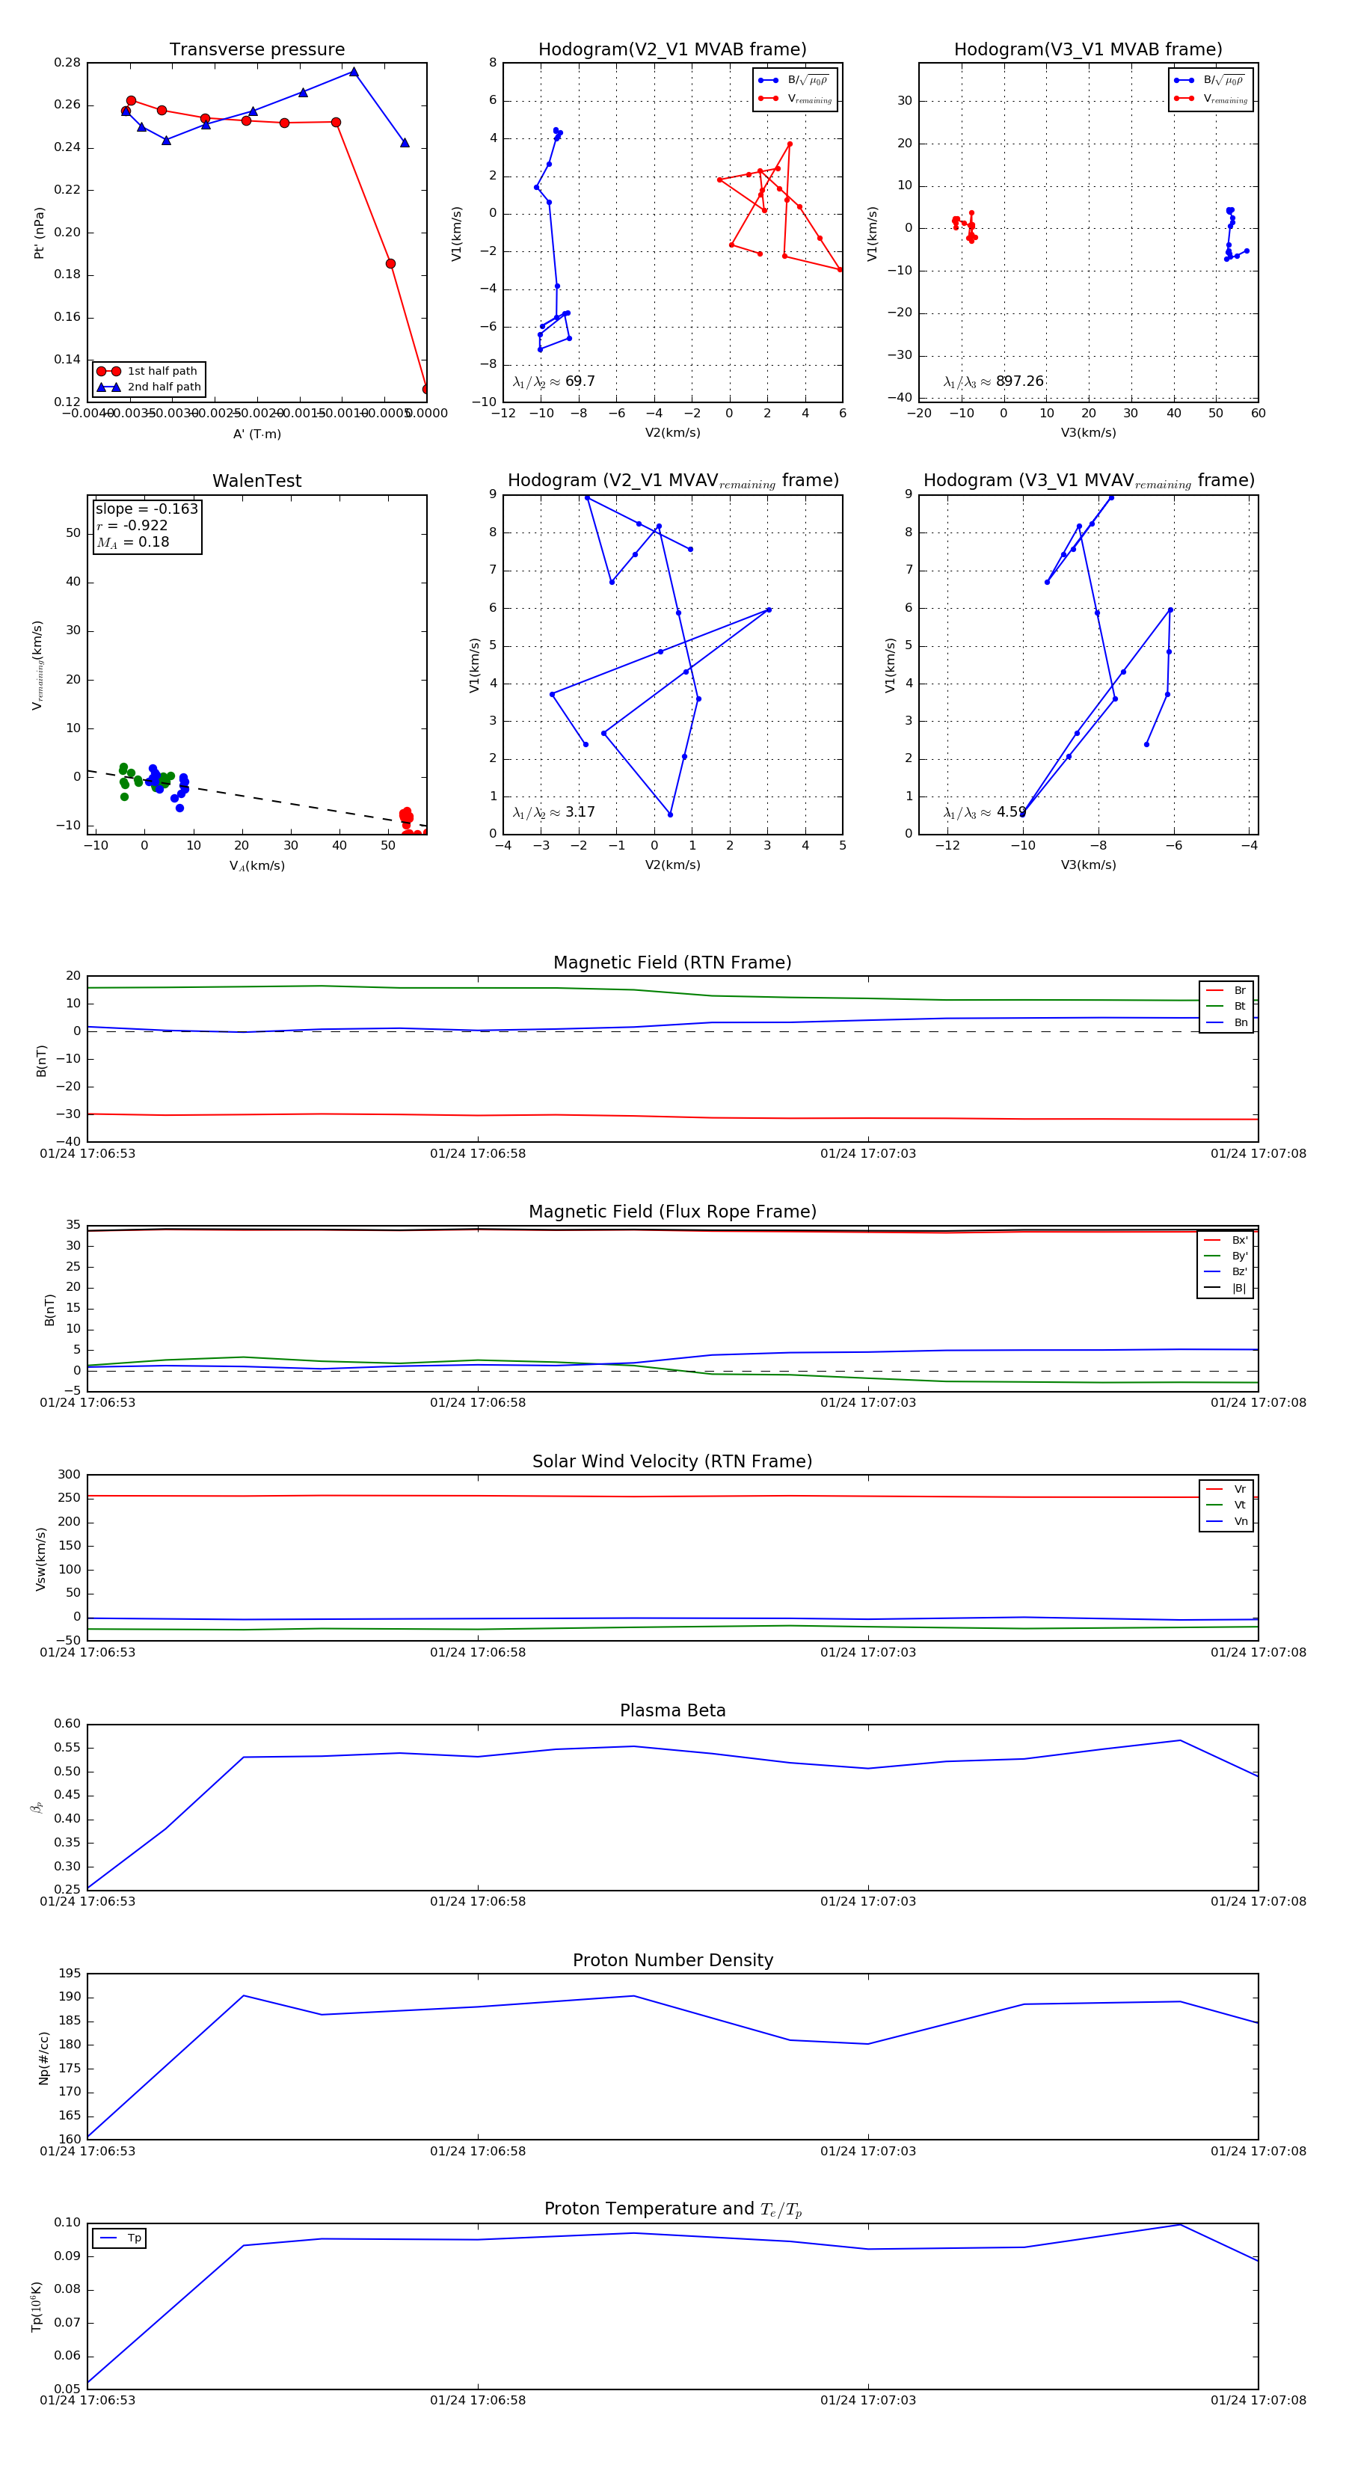Click the 'Transverse pressure' plot title
Screen dimensions: 1346x2468
[x=256, y=50]
